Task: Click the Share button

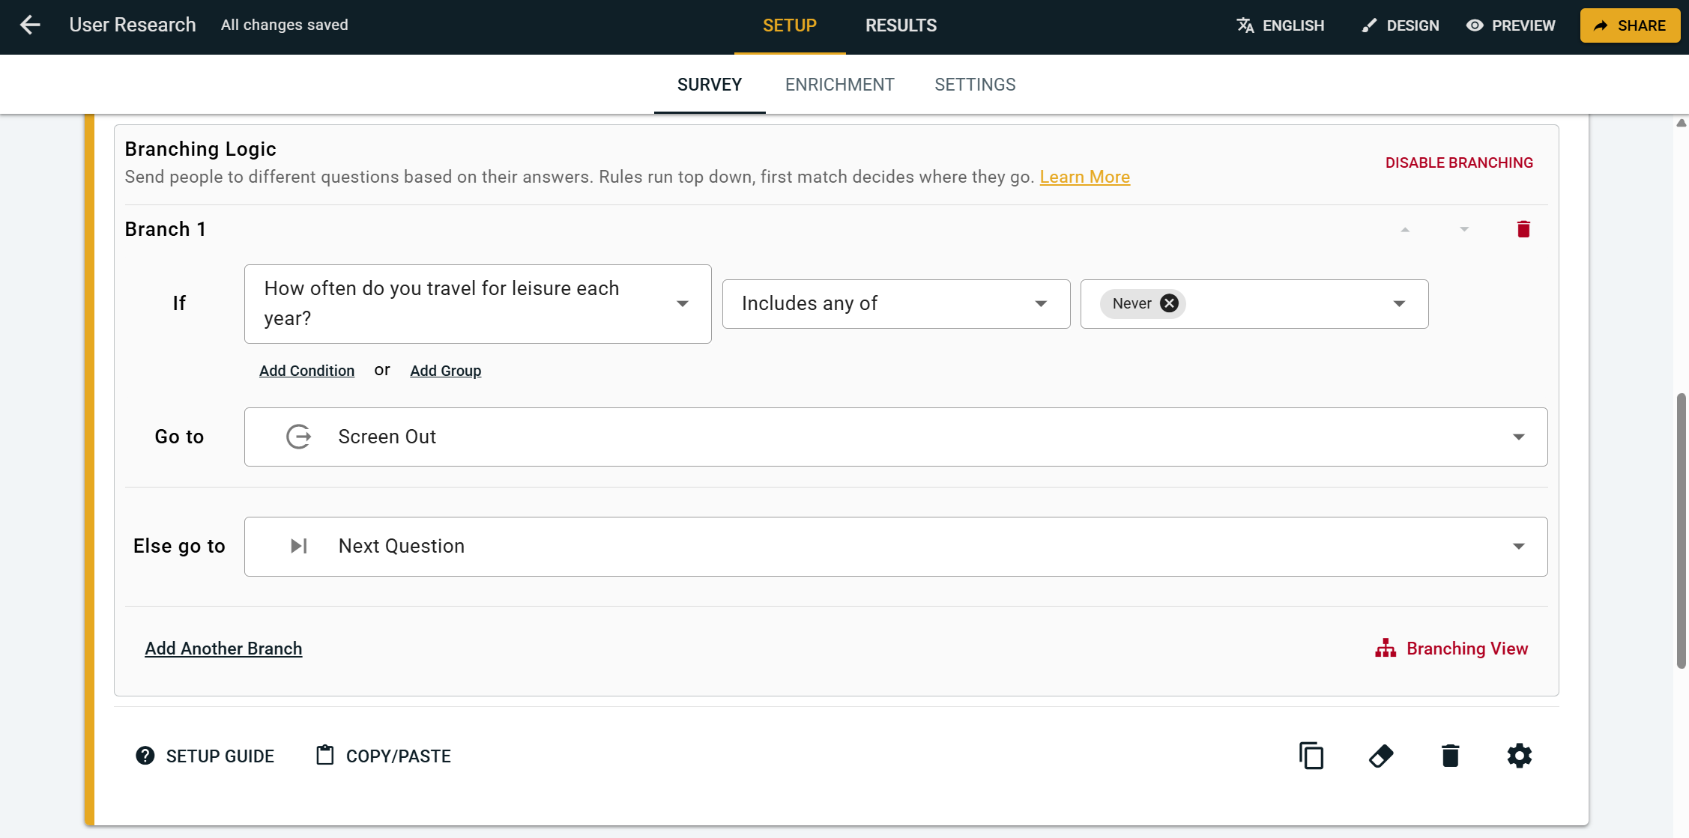Action: (x=1630, y=25)
